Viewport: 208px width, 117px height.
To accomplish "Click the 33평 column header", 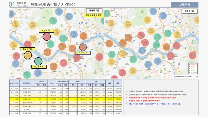I will pos(118,83).
